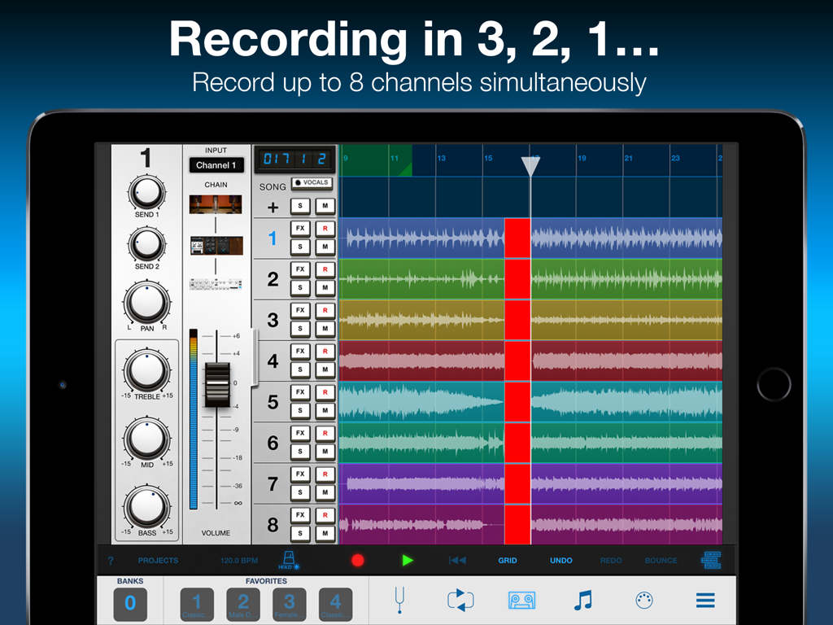Switch to the PROJECTS view

tap(157, 560)
